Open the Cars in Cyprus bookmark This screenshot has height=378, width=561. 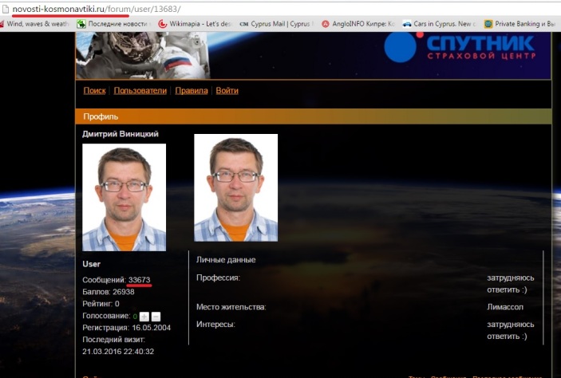tap(439, 24)
